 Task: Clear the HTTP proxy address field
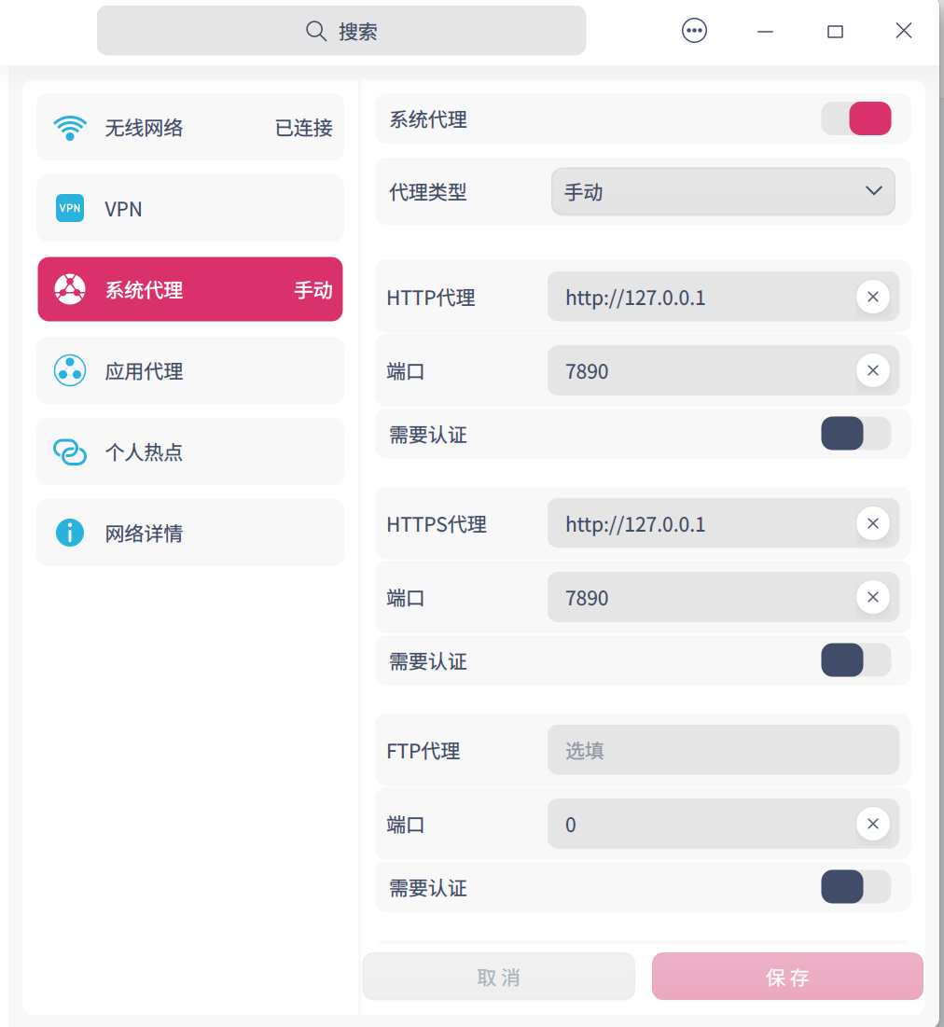872,298
